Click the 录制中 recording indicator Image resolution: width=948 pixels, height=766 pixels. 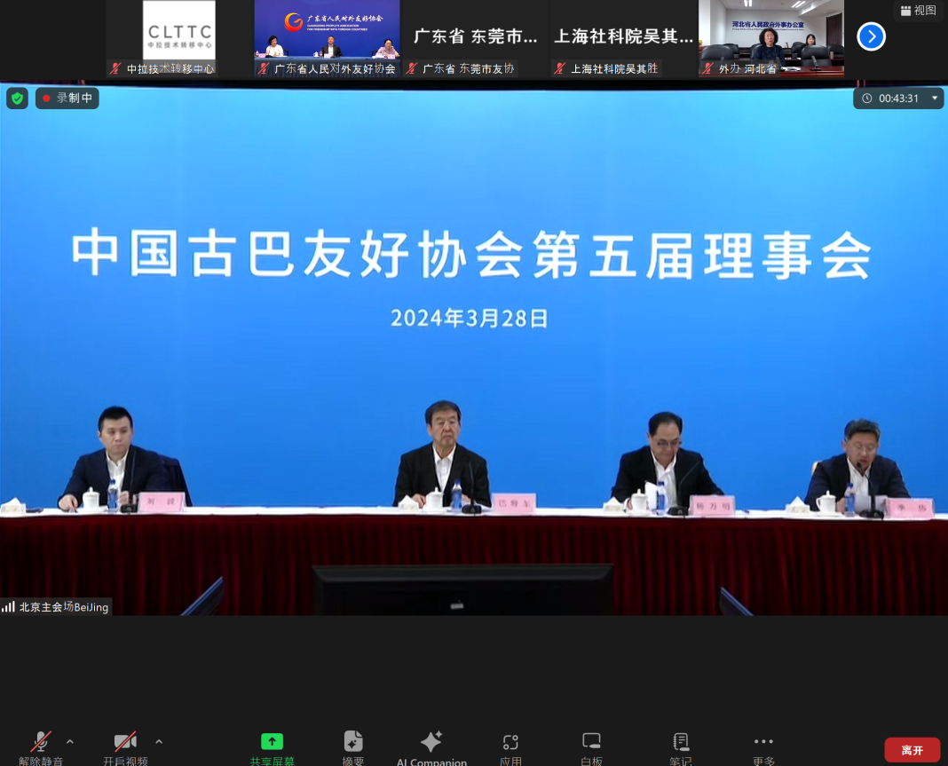coord(67,98)
